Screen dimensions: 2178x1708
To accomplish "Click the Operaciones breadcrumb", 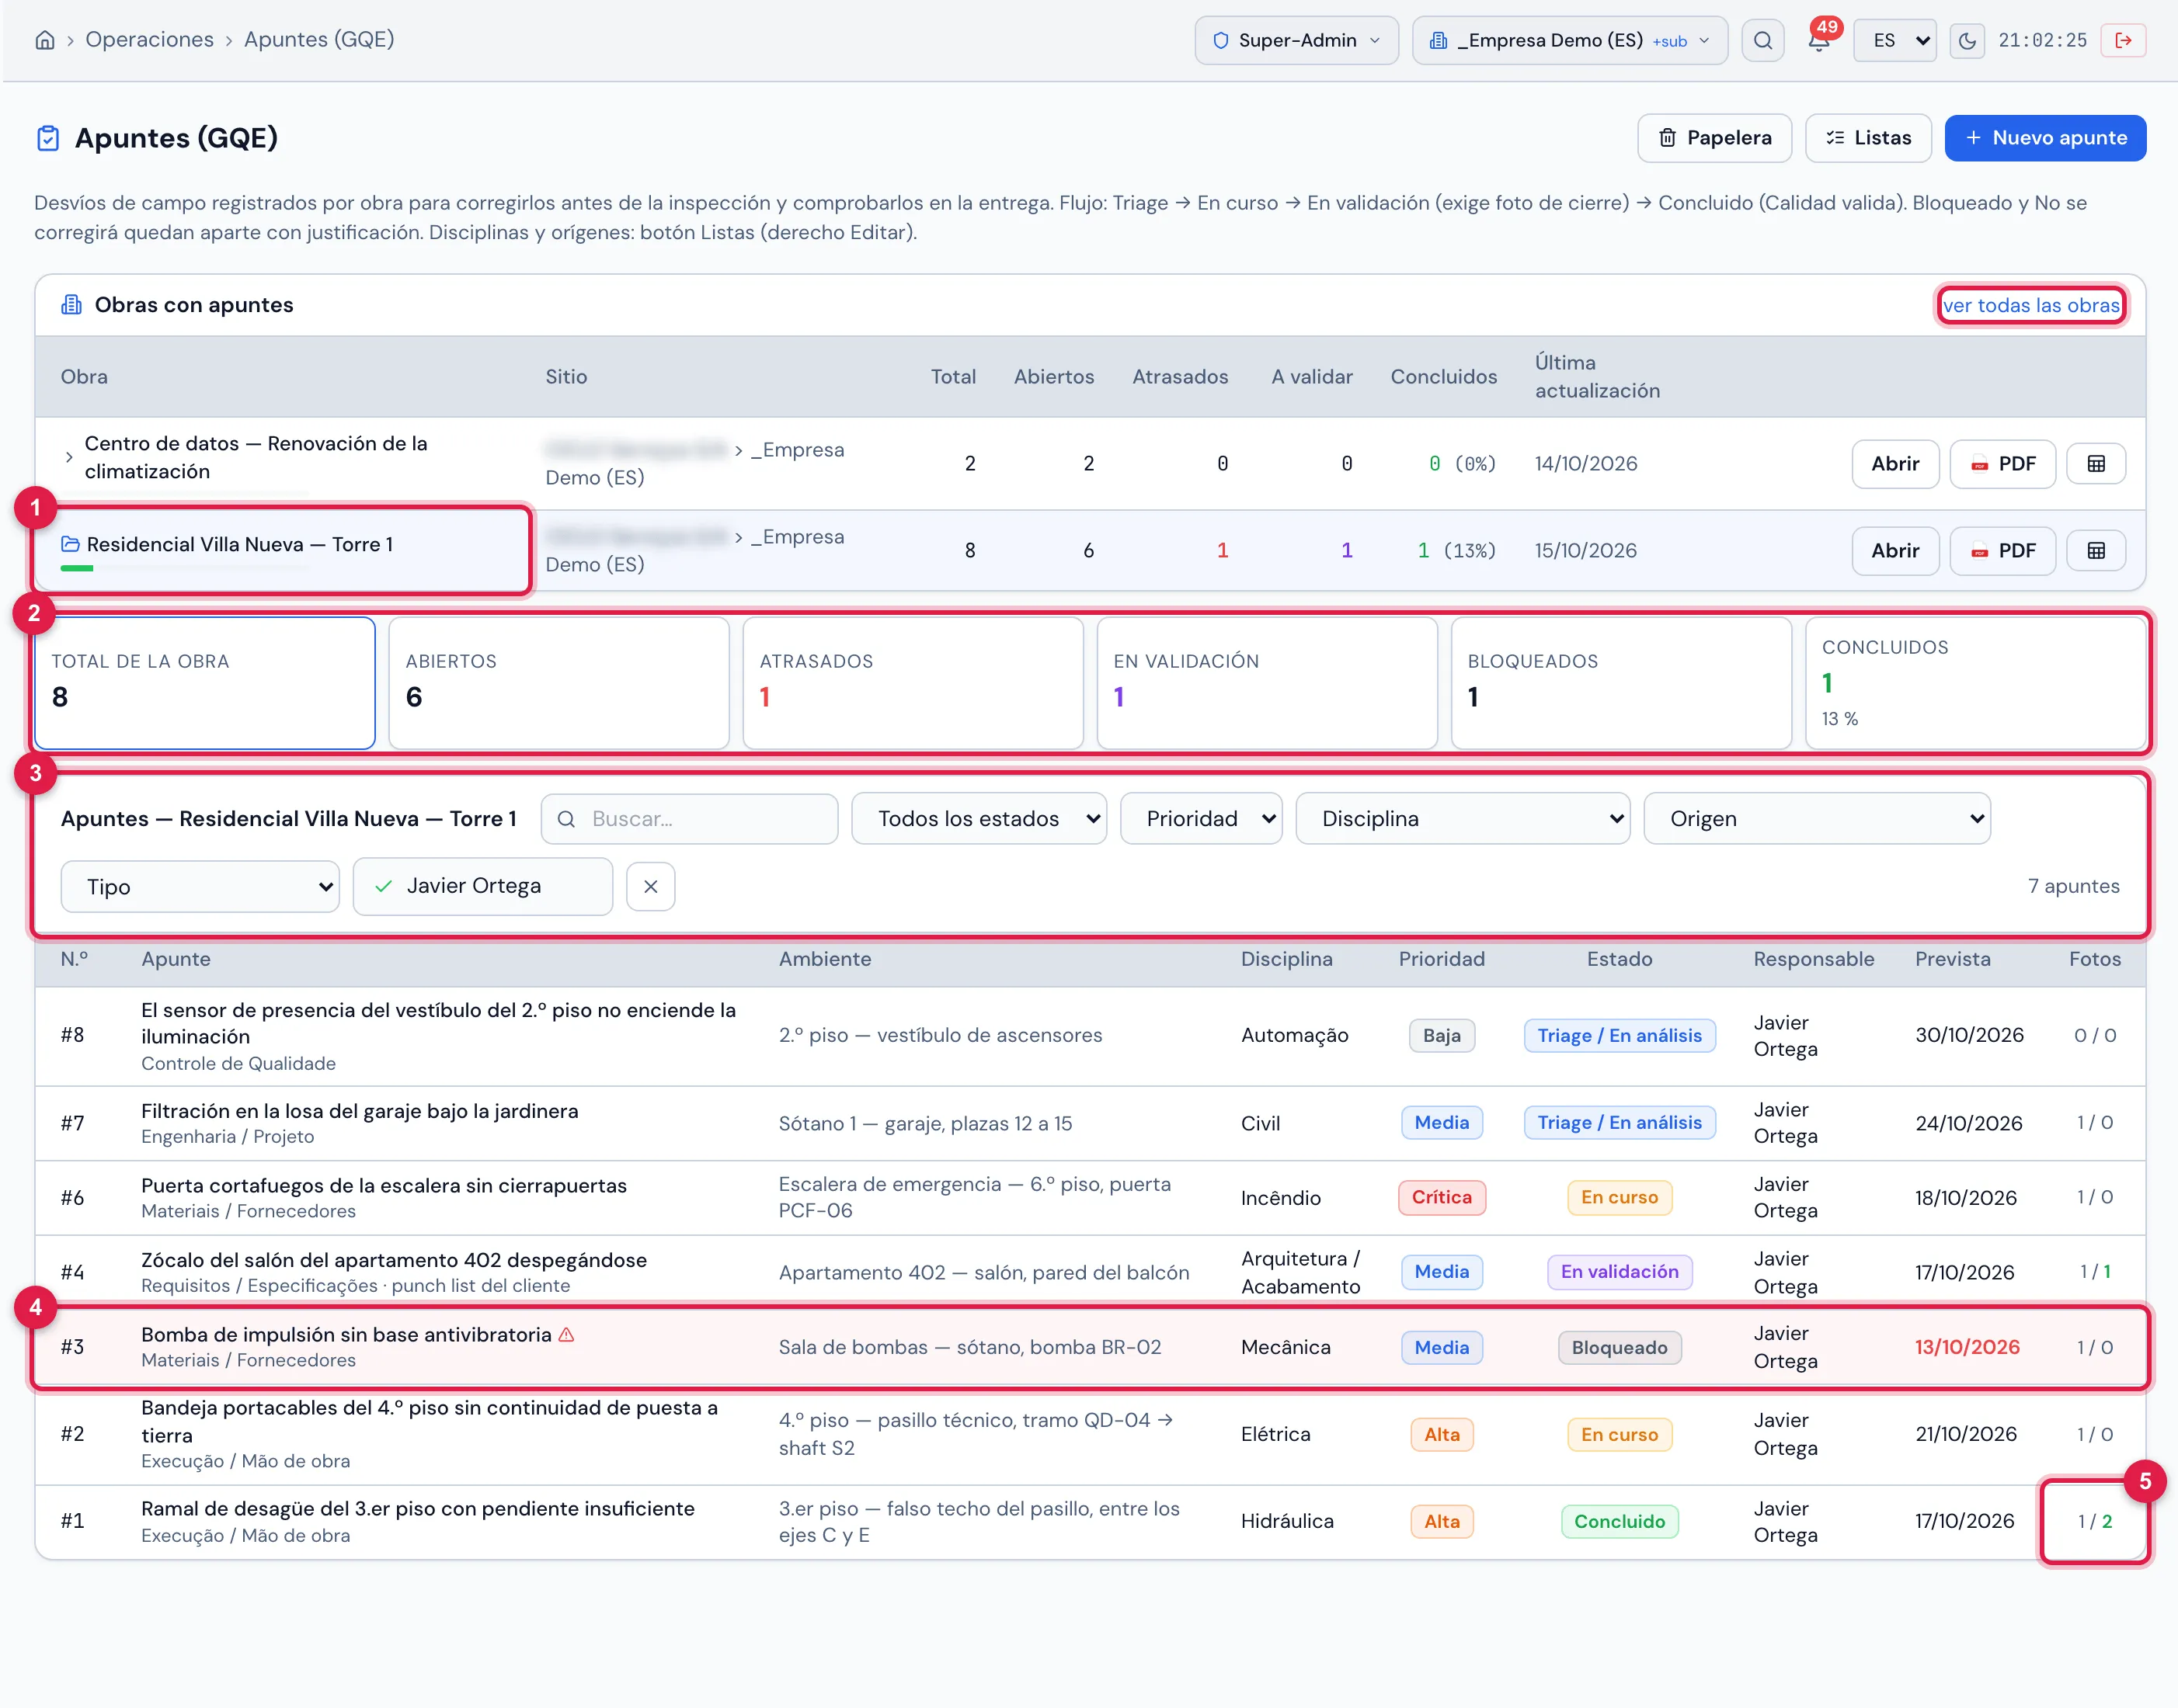I will (x=149, y=40).
